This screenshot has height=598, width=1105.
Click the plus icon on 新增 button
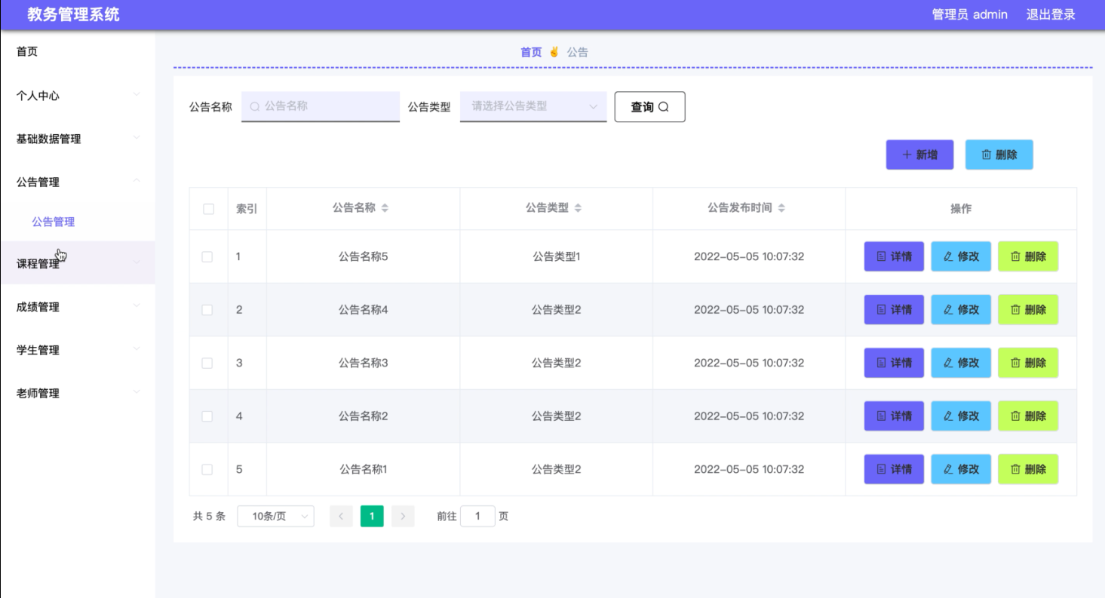point(907,155)
